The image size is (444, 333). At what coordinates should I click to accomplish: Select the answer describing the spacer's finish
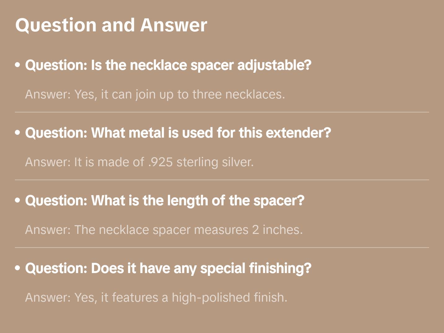tap(156, 298)
